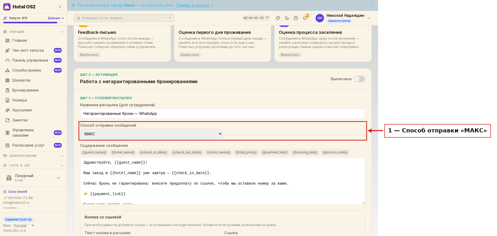Open the Лазурный hotel selector
This screenshot has height=236, width=497.
coord(33,178)
